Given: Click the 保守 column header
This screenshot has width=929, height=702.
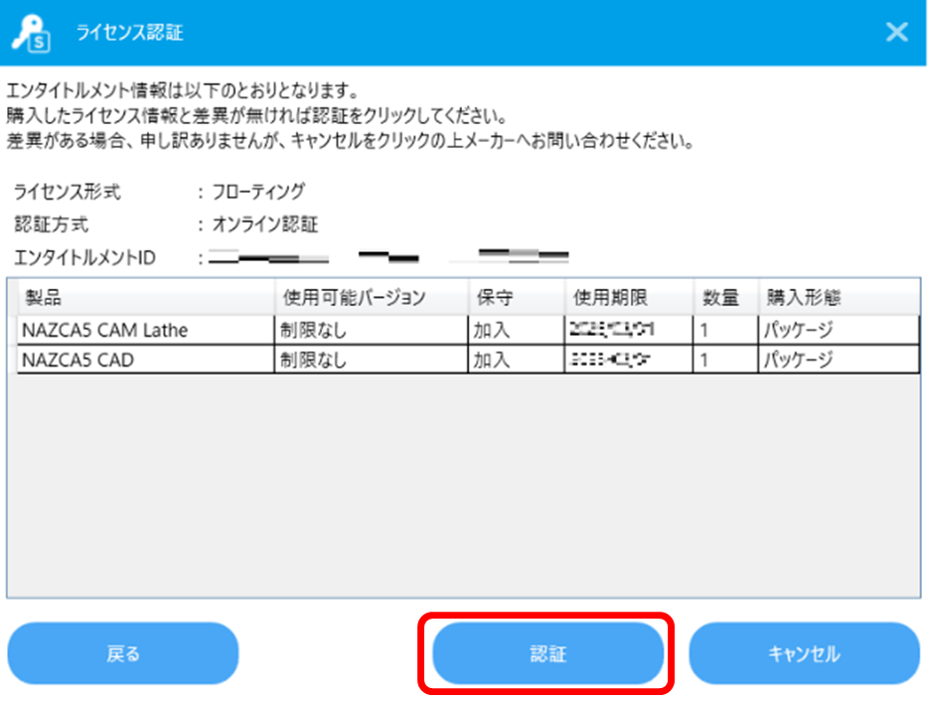Looking at the screenshot, I should pyautogui.click(x=517, y=297).
